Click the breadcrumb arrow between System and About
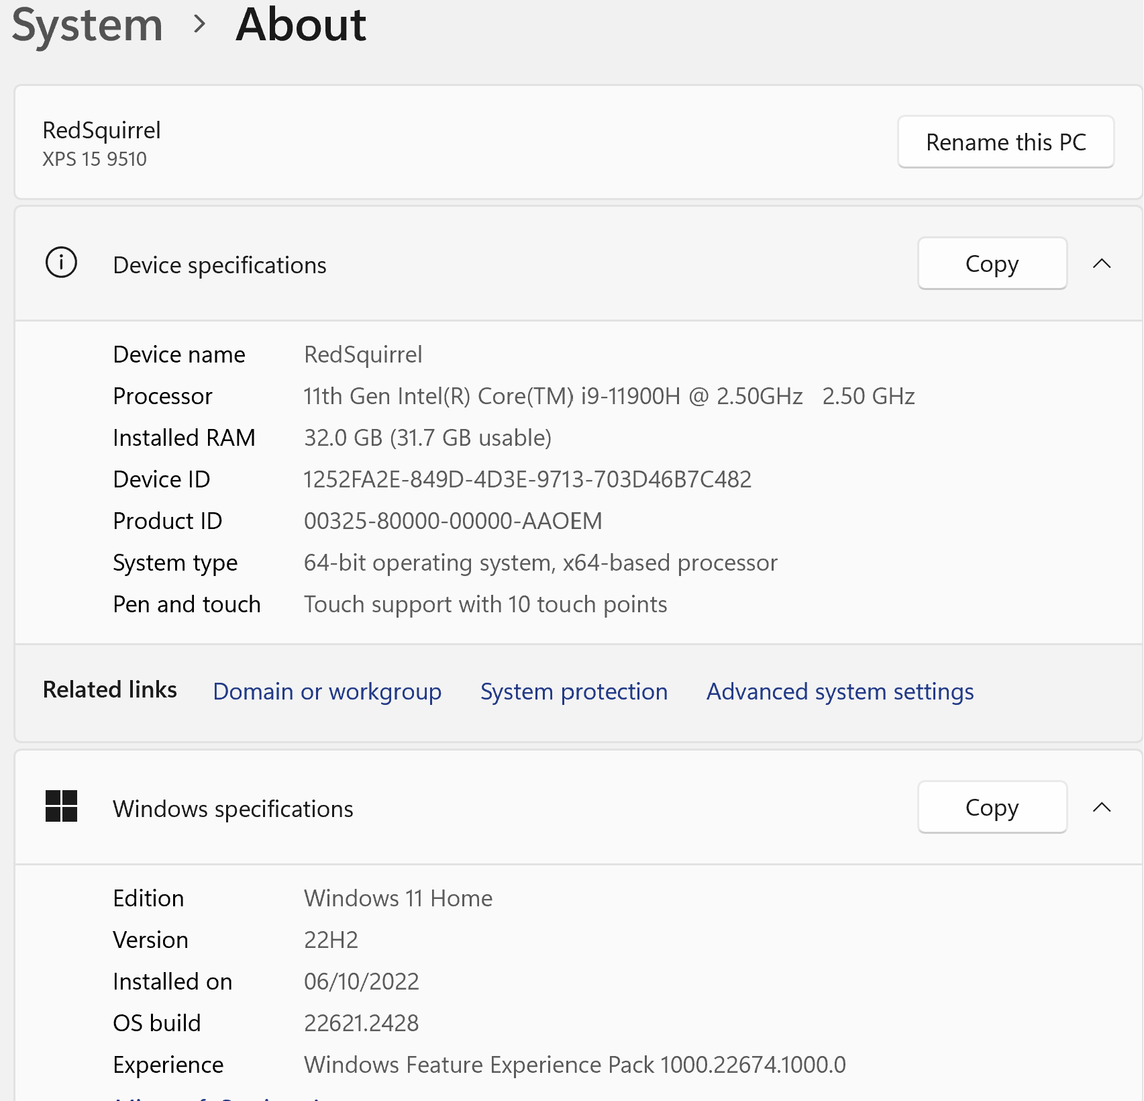The width and height of the screenshot is (1144, 1101). point(199,25)
